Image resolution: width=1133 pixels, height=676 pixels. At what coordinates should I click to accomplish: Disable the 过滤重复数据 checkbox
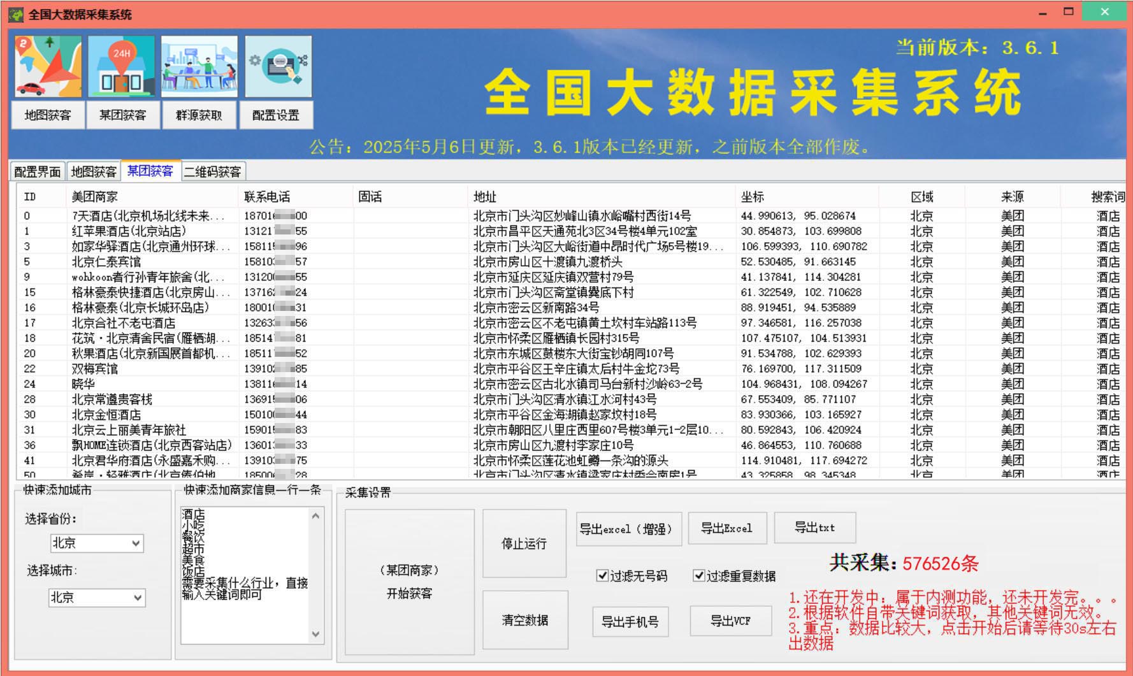[x=698, y=576]
